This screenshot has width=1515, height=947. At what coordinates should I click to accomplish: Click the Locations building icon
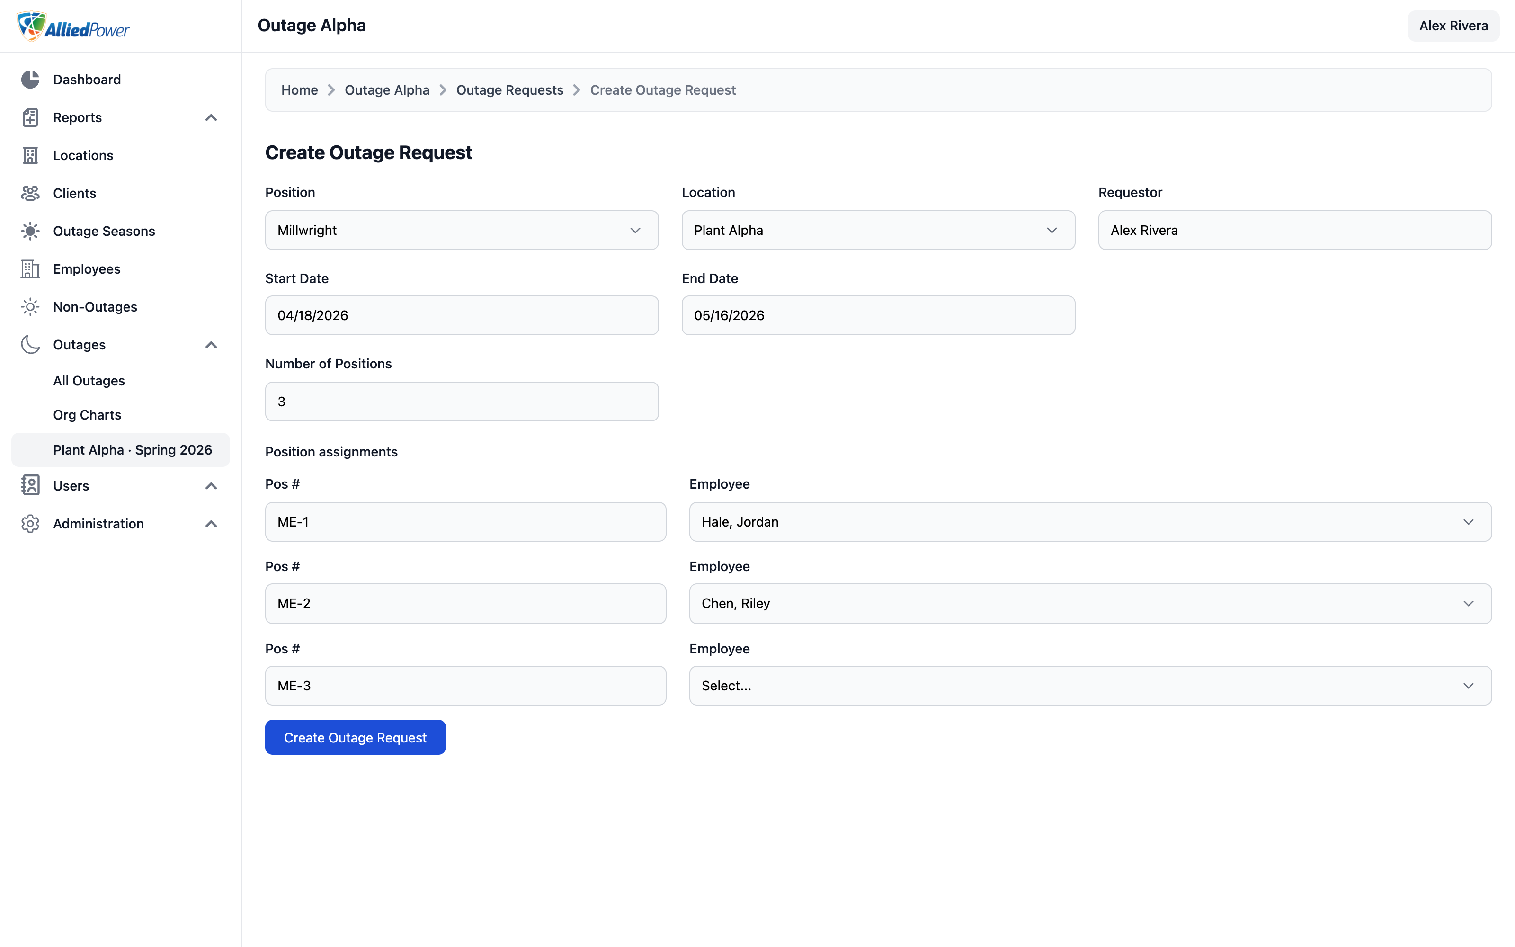click(30, 155)
